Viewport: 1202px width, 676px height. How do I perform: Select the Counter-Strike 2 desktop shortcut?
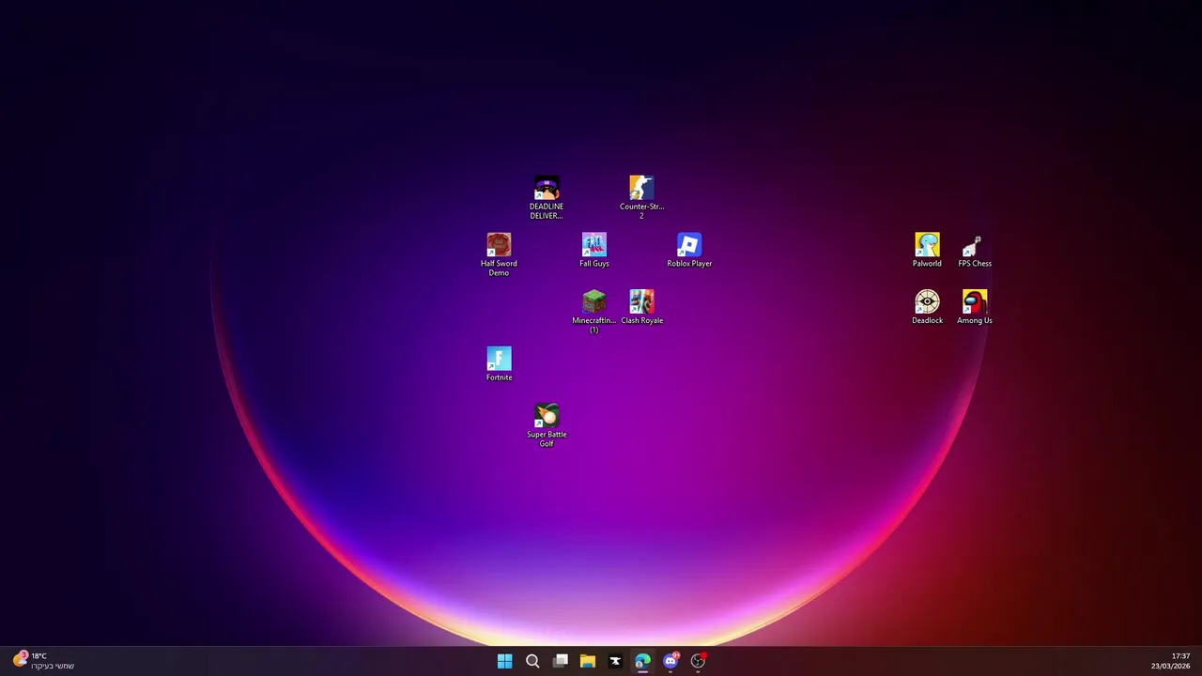[641, 198]
